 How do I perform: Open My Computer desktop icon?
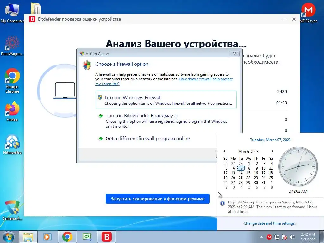[x=12, y=13]
